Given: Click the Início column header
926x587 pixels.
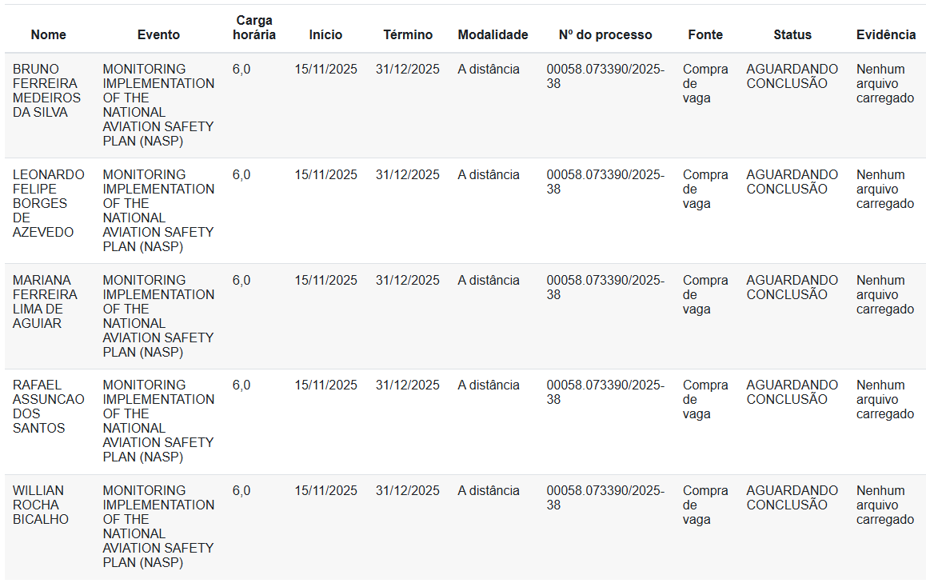Looking at the screenshot, I should coord(325,35).
